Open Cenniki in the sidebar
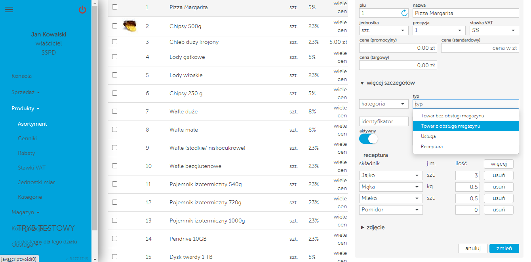 [27, 138]
